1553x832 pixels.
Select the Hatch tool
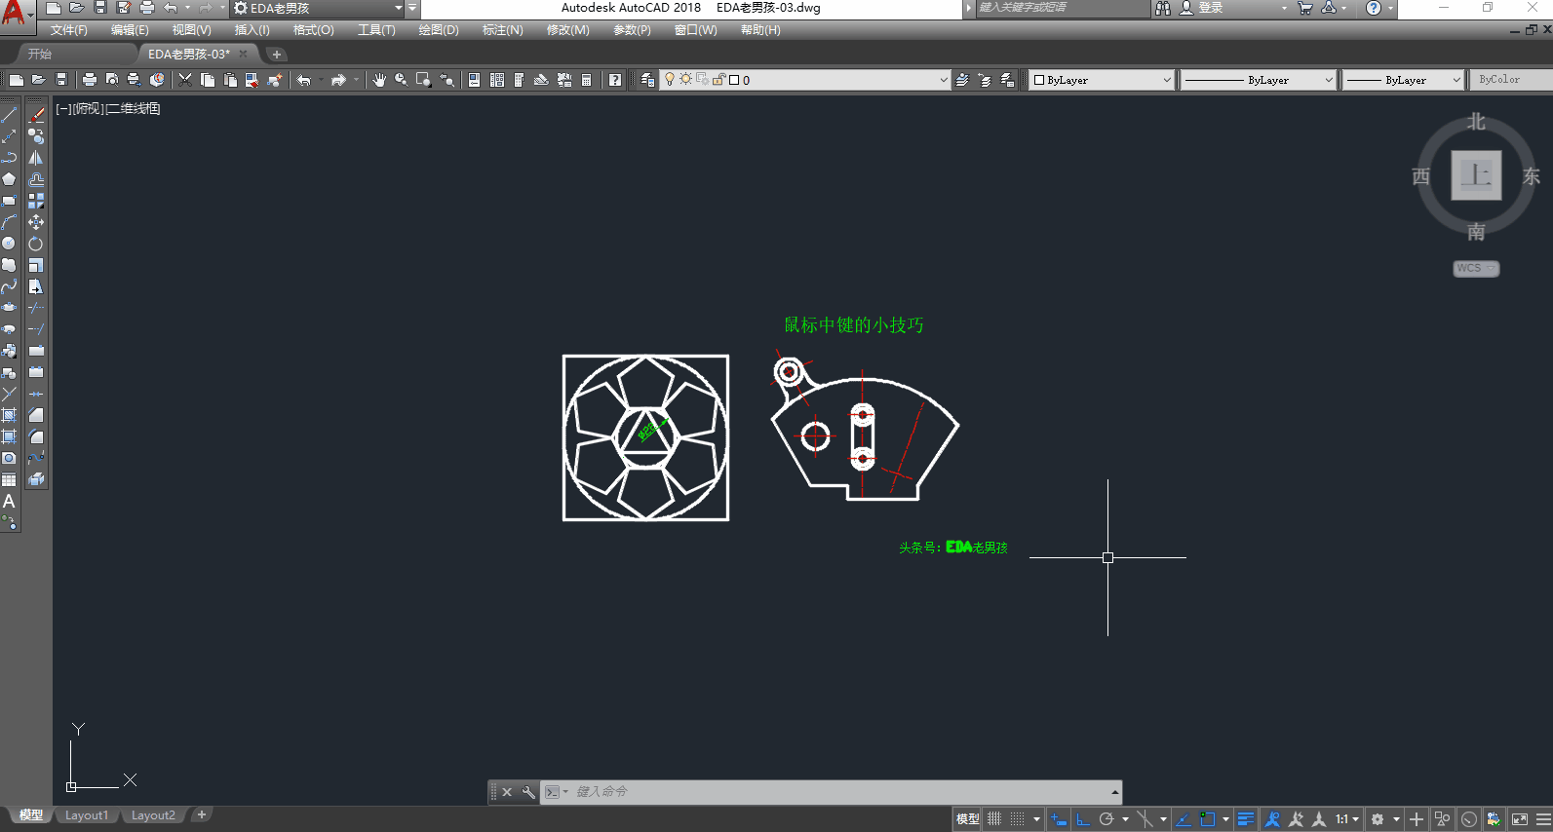coord(10,415)
